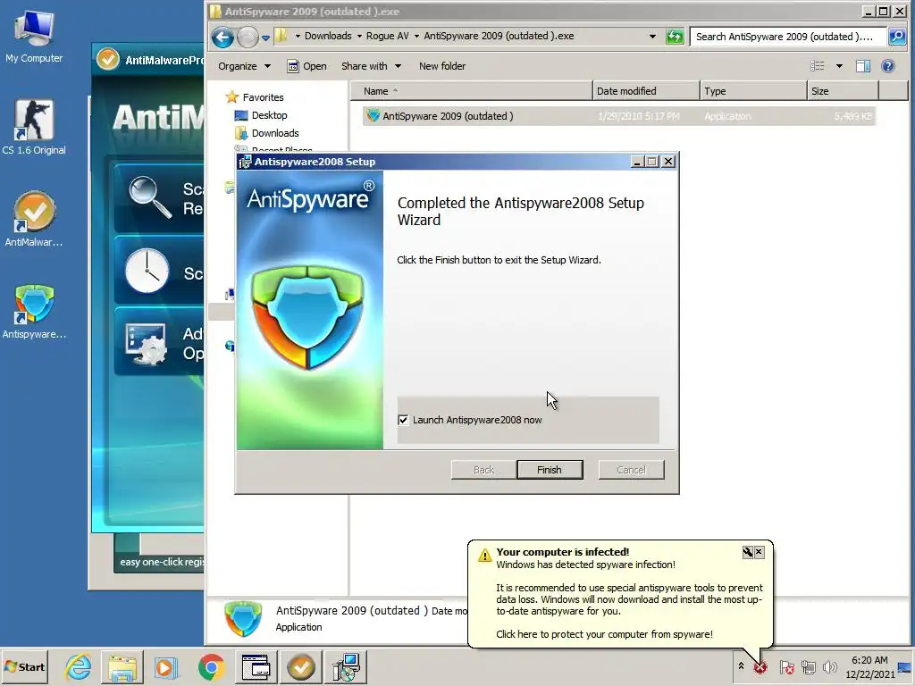Click Open in Explorer toolbar

(307, 66)
